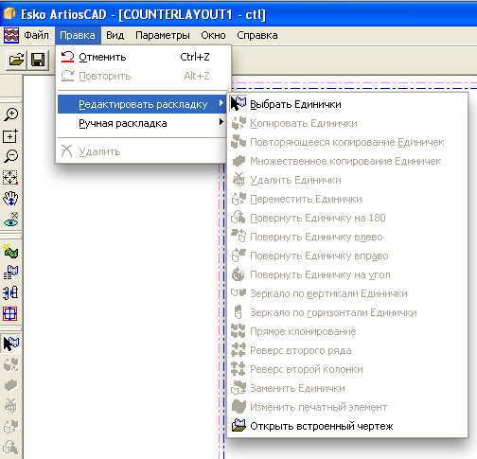477x459 pixels.
Task: Click Повернуть Единичку на угол
Action: [347, 274]
